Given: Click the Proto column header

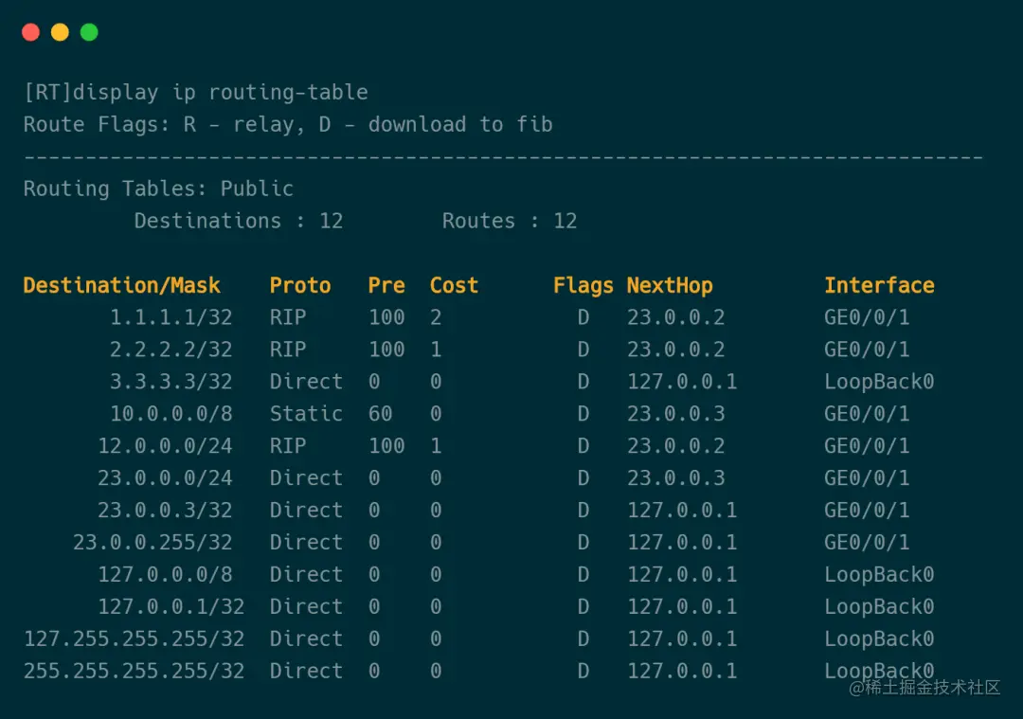Looking at the screenshot, I should tap(300, 285).
